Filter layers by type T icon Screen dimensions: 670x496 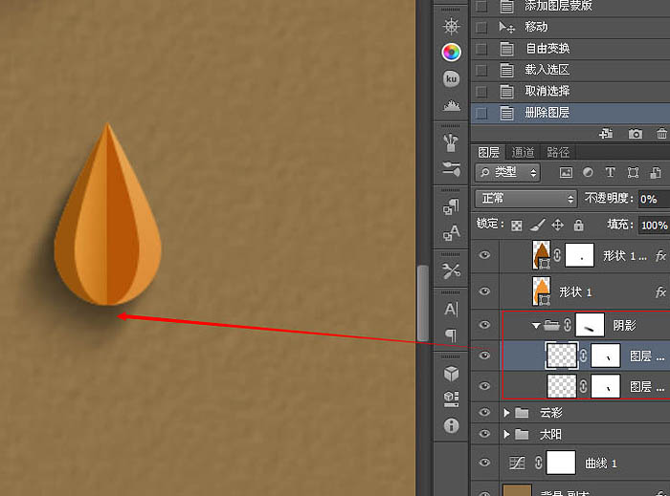click(x=611, y=172)
